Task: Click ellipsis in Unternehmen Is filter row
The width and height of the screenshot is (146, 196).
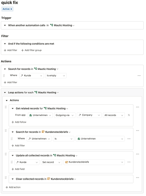Action: coord(129,139)
